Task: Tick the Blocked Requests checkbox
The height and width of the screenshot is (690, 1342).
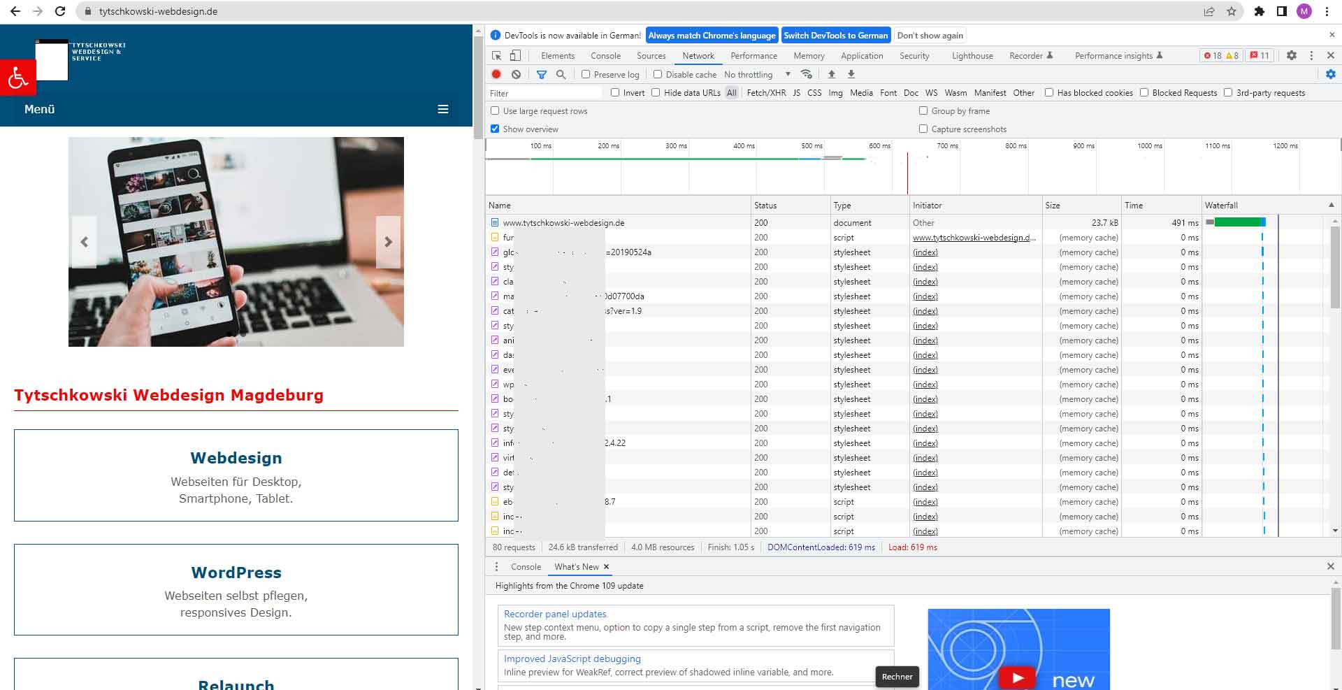Action: point(1144,92)
